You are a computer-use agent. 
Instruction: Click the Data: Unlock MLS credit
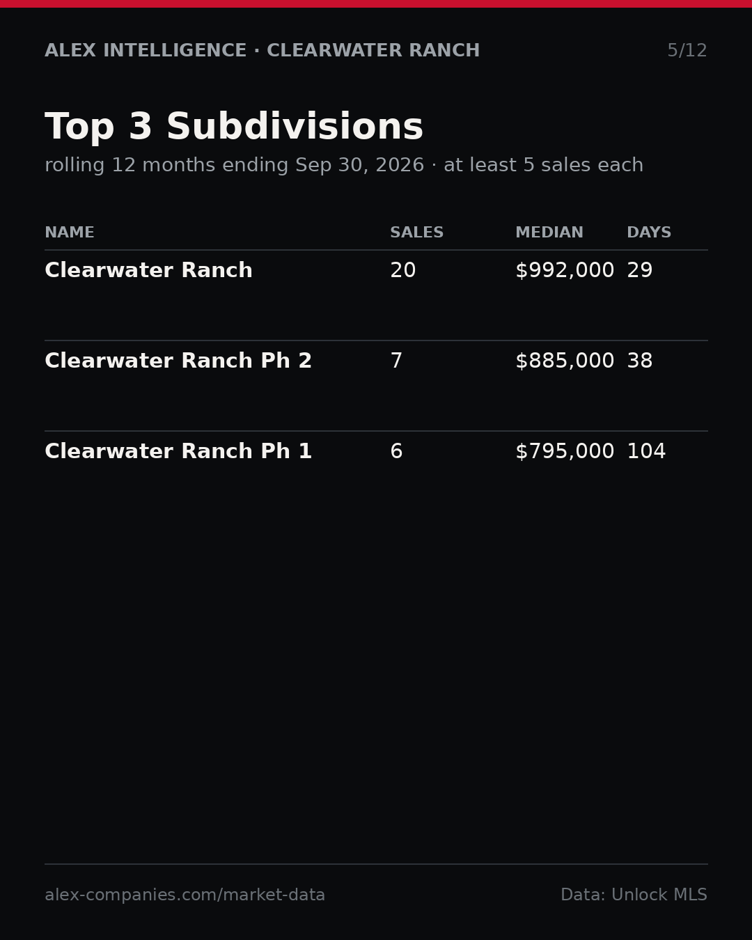tap(634, 895)
